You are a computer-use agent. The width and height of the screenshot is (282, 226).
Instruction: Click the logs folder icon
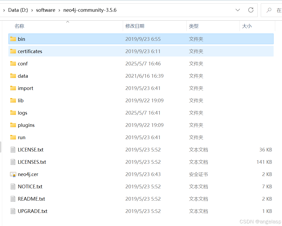click(13, 113)
